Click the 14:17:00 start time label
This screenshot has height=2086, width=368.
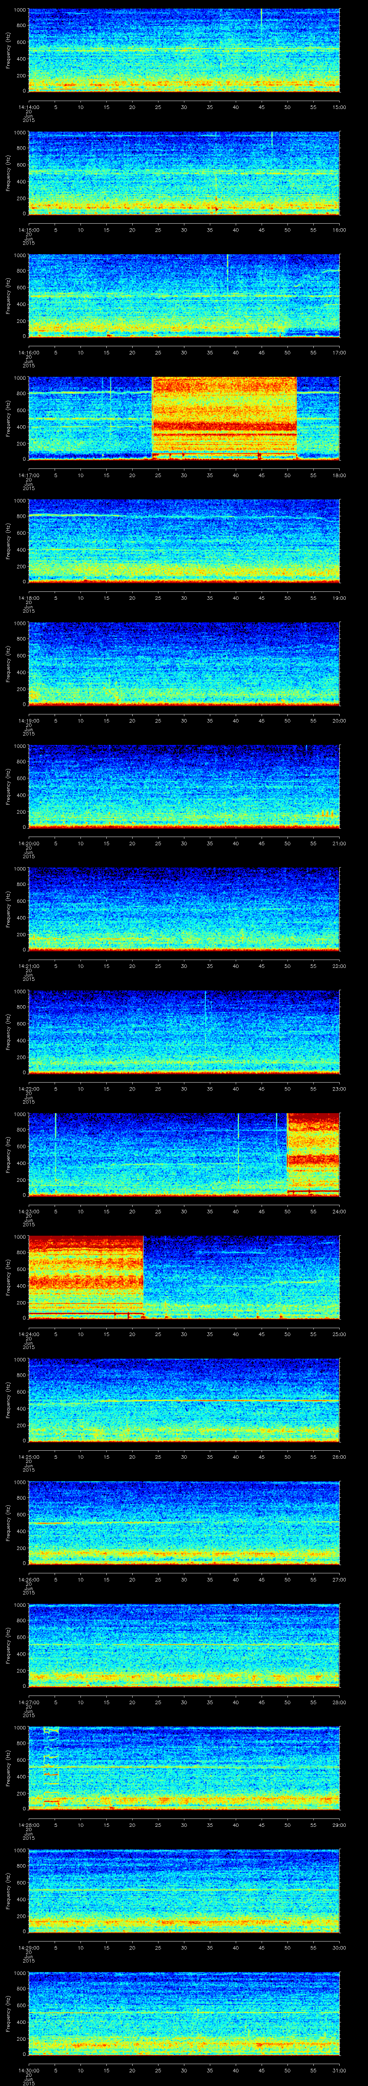(28, 475)
